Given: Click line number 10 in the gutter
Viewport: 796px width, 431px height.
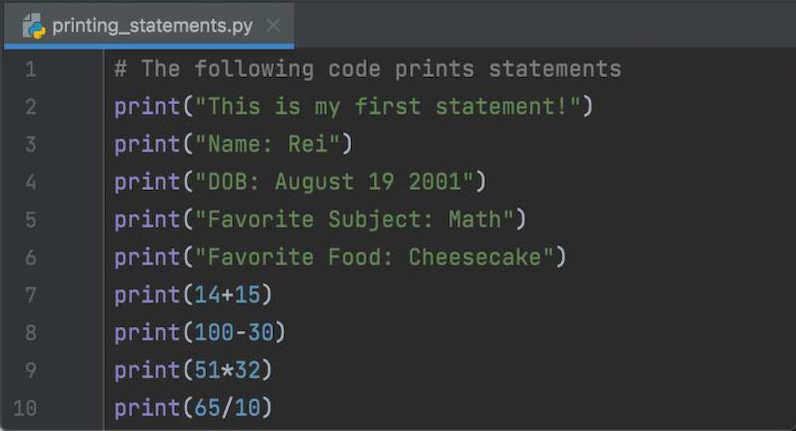Looking at the screenshot, I should click(x=25, y=409).
